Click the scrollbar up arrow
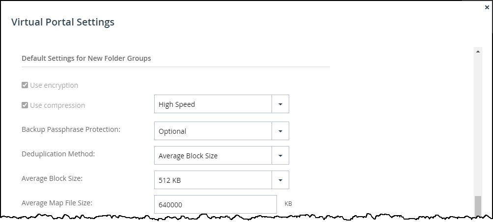This screenshot has width=493, height=222. coord(478,50)
